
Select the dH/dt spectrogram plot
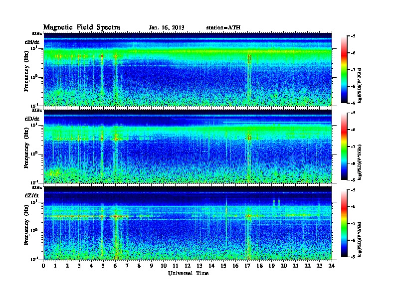(188, 69)
